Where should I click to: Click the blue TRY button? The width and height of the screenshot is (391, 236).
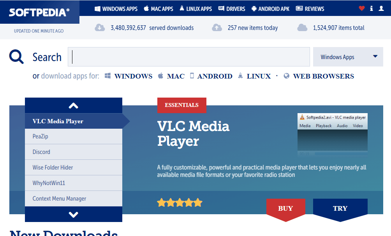click(340, 208)
